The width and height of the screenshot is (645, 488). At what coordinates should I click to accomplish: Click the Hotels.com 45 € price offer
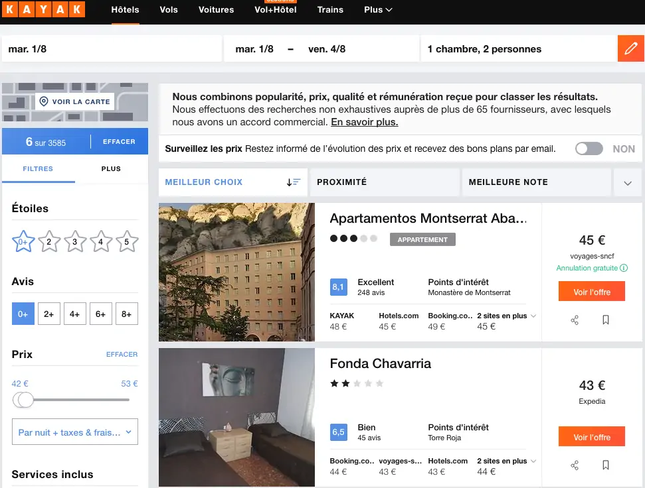coord(399,322)
